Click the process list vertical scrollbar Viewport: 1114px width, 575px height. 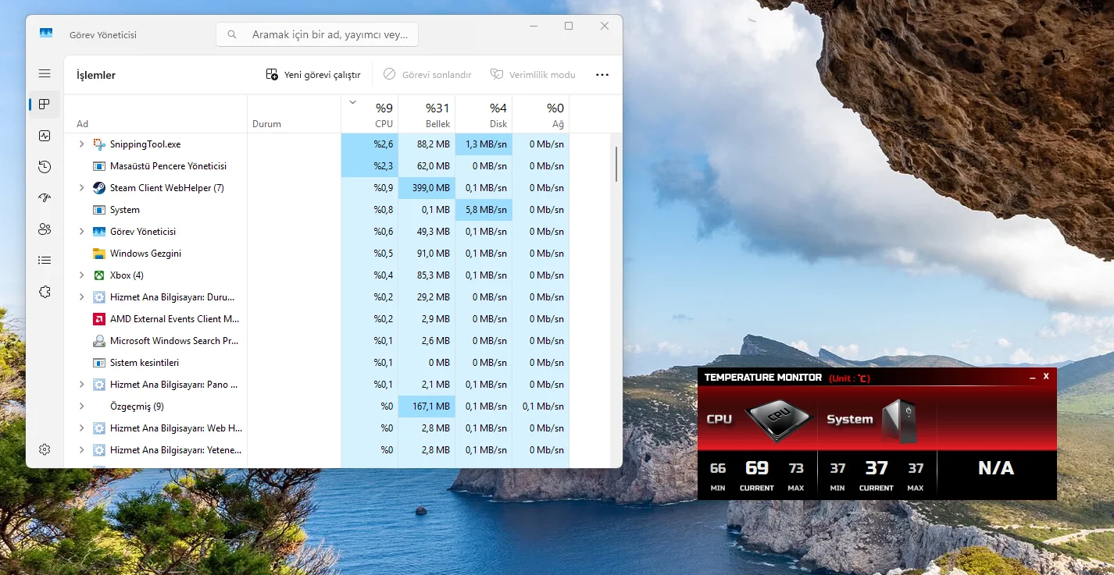616,164
